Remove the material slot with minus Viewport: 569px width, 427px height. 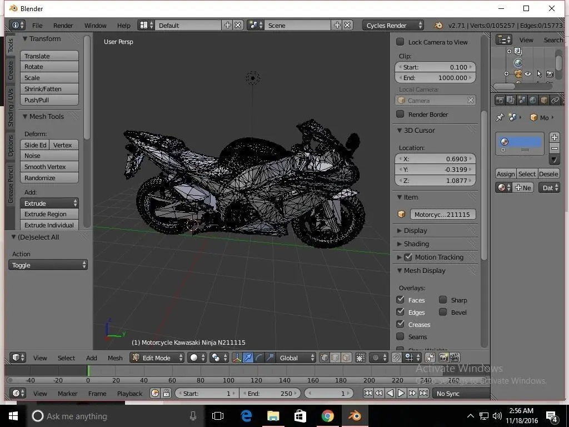coord(555,148)
